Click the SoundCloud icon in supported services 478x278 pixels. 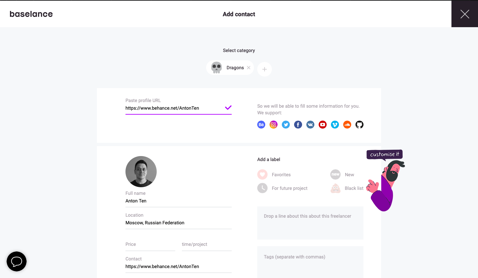point(347,125)
